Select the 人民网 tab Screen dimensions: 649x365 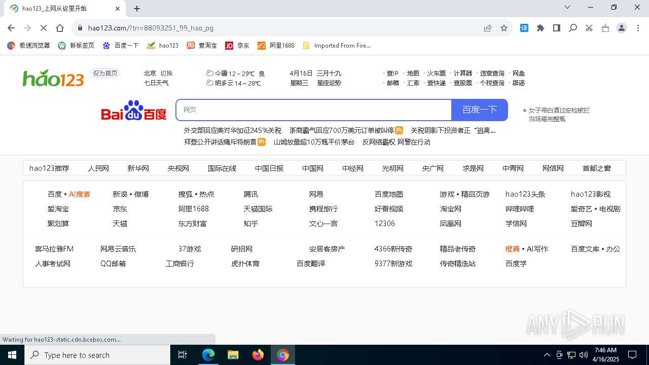tap(98, 168)
